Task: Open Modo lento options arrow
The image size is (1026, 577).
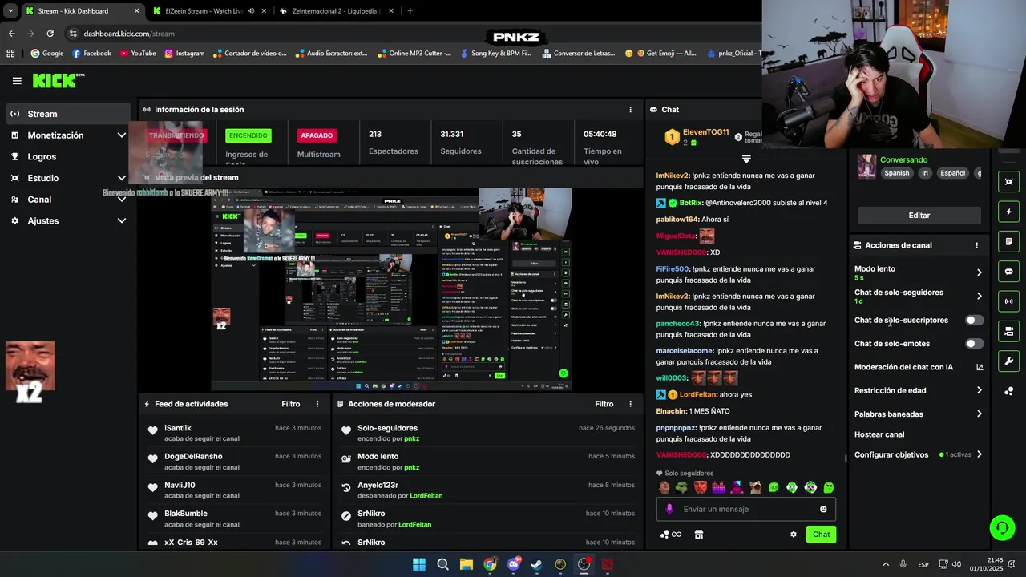Action: pos(979,272)
